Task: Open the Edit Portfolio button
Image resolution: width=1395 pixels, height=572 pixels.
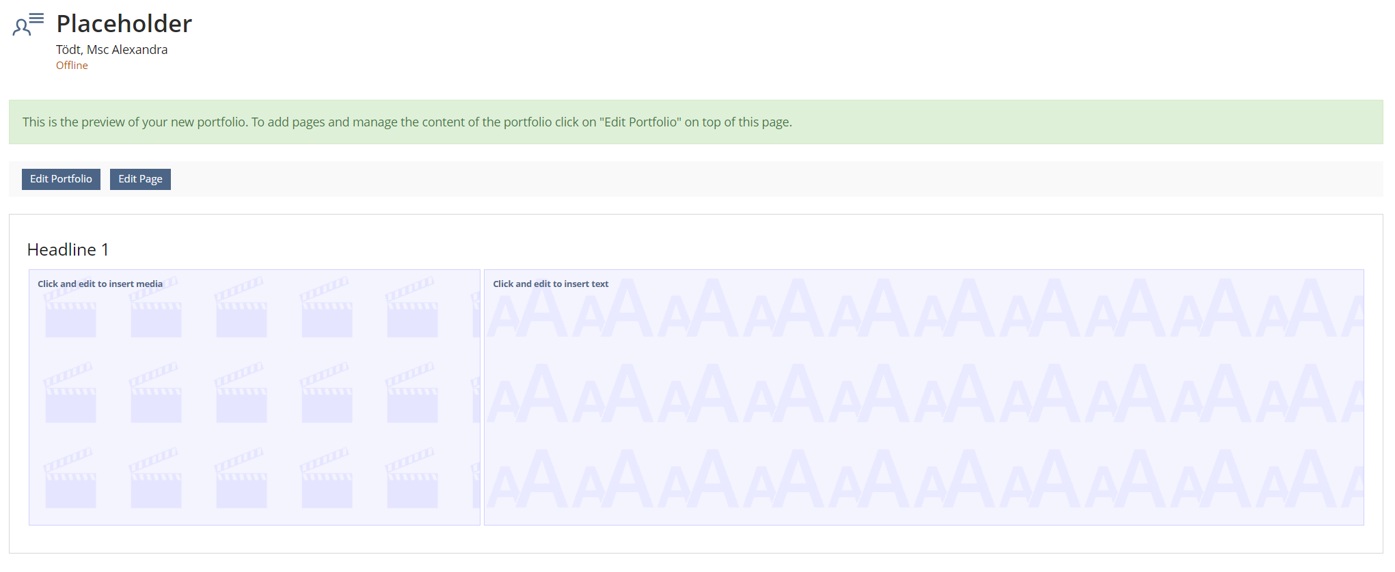Action: 61,179
